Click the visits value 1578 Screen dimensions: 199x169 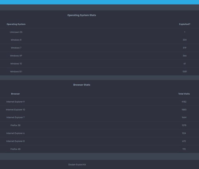coord(184,125)
